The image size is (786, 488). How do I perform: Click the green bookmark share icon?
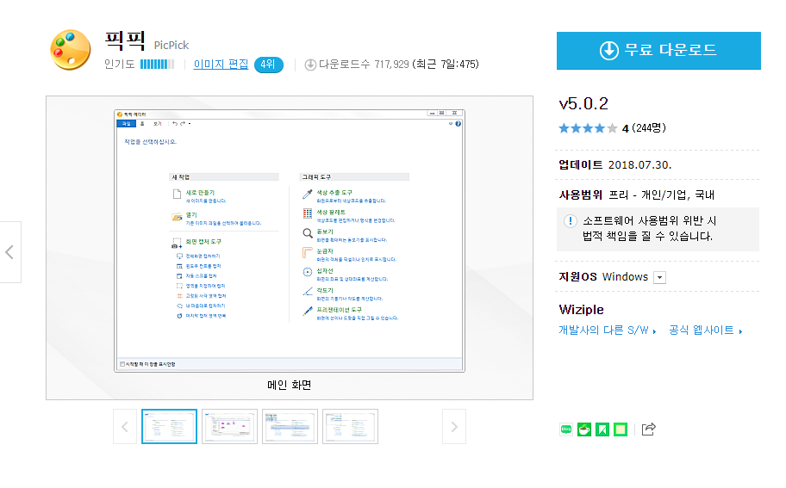point(602,429)
